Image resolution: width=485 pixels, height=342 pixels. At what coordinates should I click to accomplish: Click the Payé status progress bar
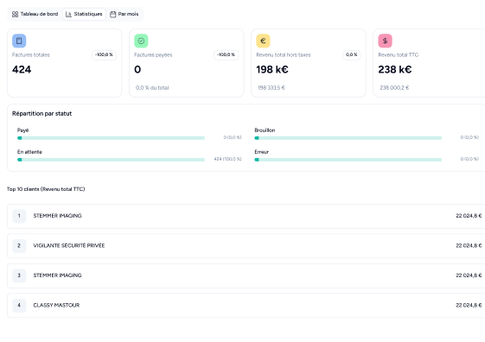click(x=111, y=138)
